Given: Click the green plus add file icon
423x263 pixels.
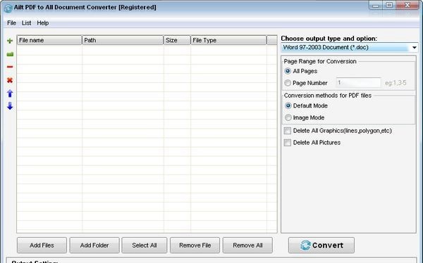Looking at the screenshot, I should (x=10, y=41).
